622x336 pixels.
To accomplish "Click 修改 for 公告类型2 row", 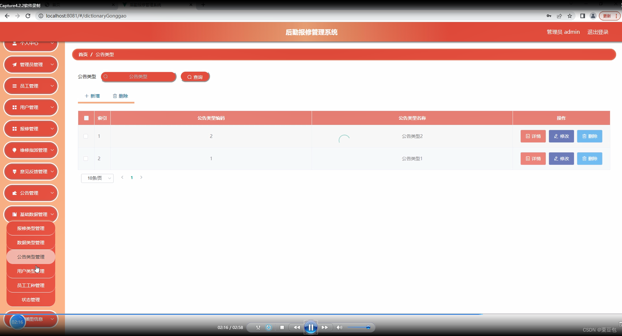I will [562, 136].
